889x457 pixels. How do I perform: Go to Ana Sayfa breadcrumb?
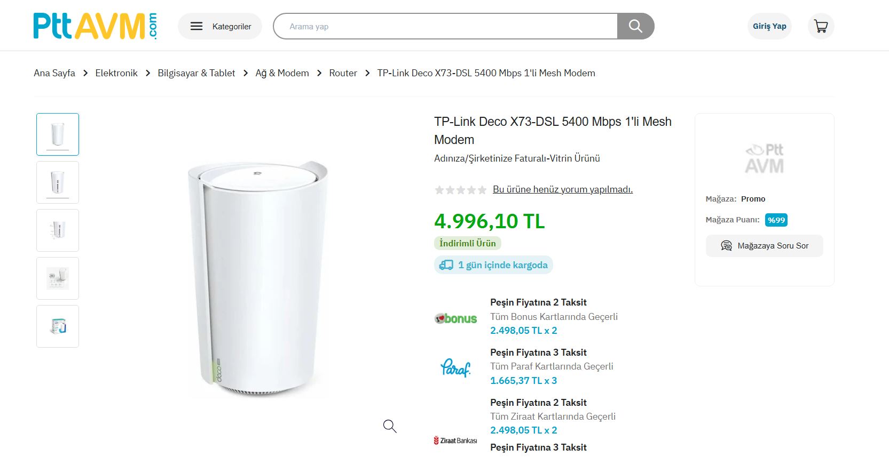tap(54, 73)
